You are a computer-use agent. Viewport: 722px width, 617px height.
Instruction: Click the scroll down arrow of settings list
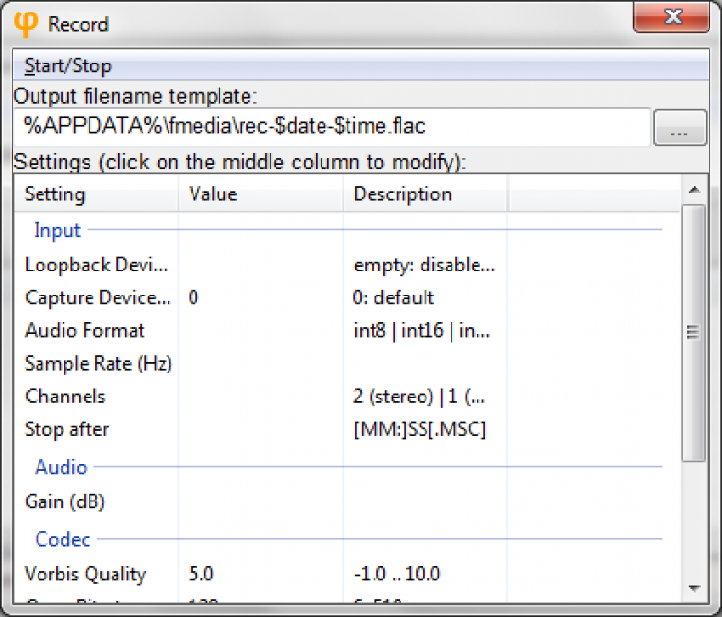point(692,586)
